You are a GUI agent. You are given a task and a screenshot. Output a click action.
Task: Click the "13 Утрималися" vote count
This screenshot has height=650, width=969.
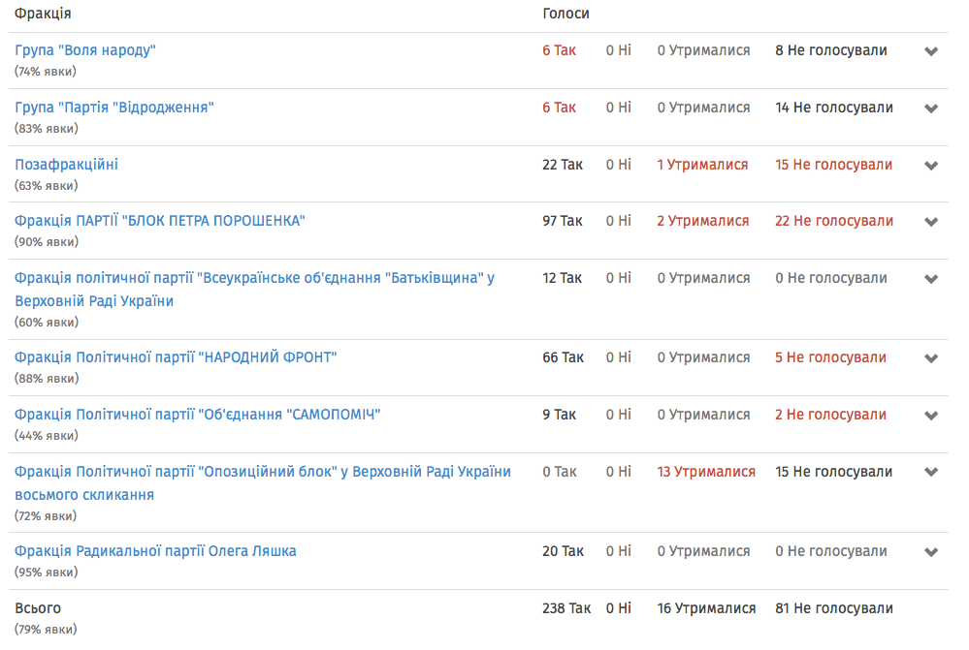coord(706,472)
